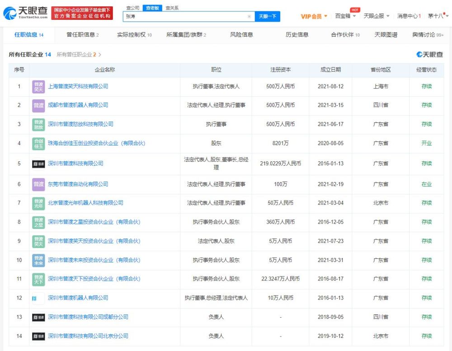
Task: Click the 成立日期 column header
Action: pos(331,70)
